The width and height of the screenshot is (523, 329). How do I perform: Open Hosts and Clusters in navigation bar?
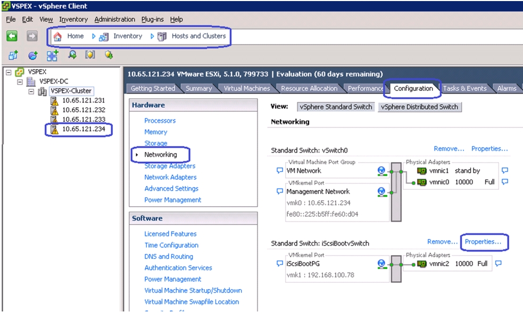tap(199, 36)
